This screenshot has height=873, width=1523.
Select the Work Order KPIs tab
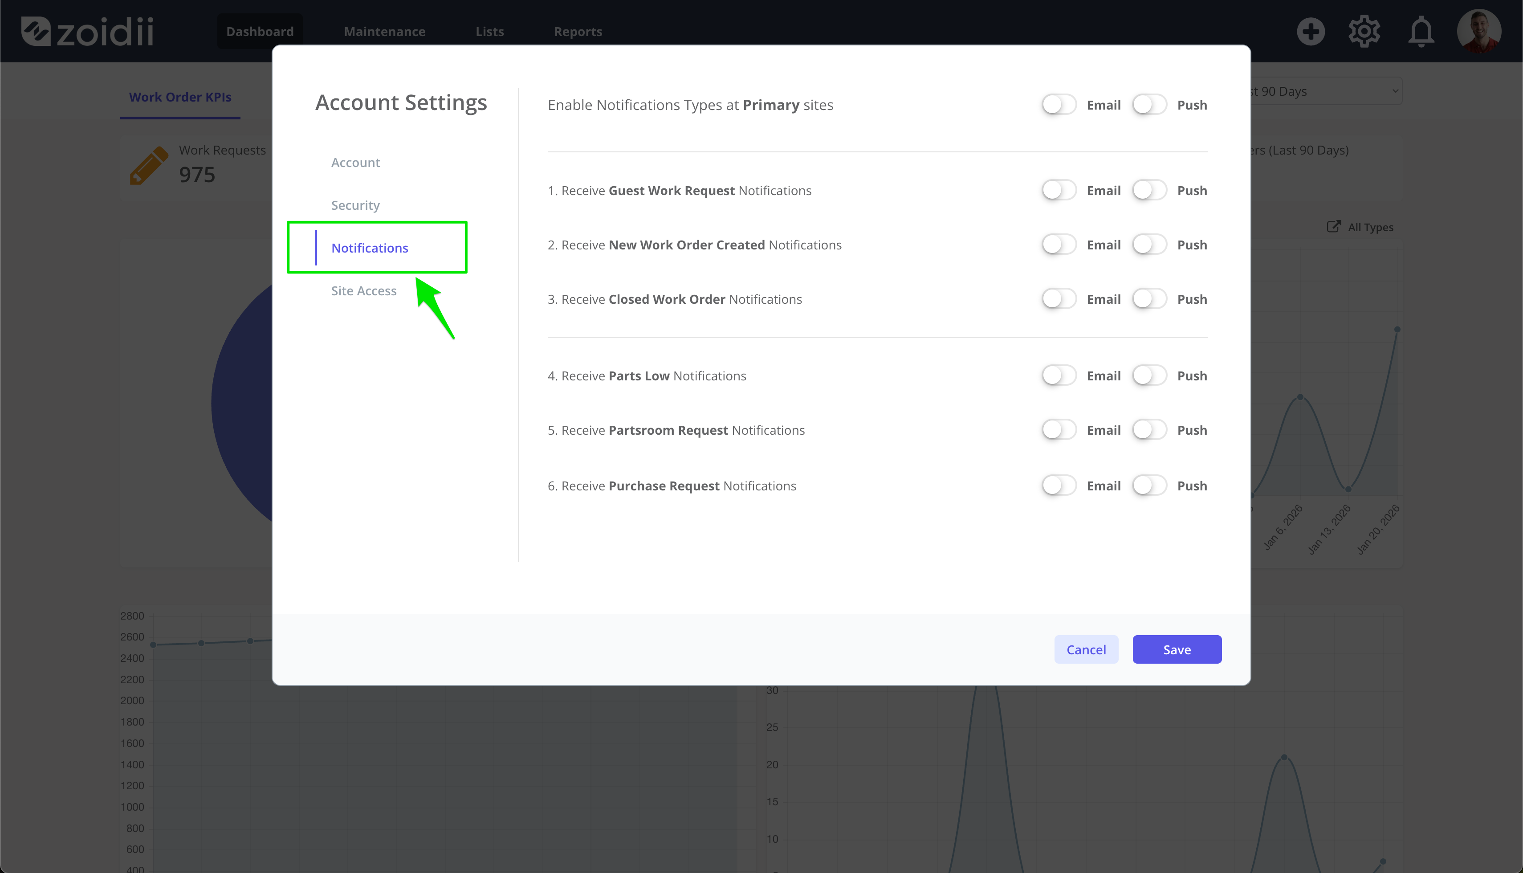coord(180,97)
